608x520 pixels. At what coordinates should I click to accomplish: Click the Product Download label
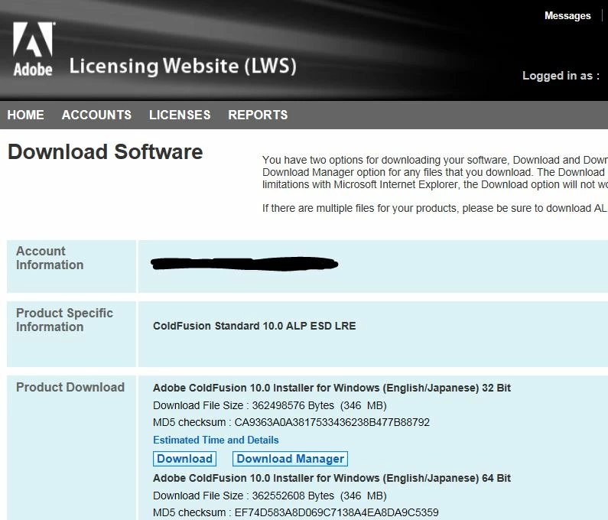(x=70, y=387)
